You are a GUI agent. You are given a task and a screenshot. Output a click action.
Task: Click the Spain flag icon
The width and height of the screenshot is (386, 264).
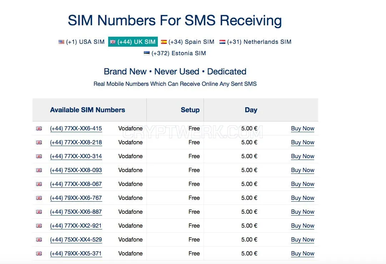tap(164, 42)
